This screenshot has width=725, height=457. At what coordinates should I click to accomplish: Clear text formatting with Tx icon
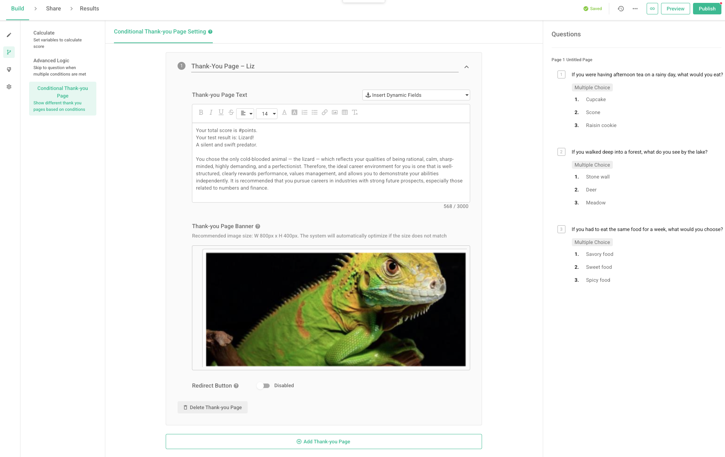point(355,113)
